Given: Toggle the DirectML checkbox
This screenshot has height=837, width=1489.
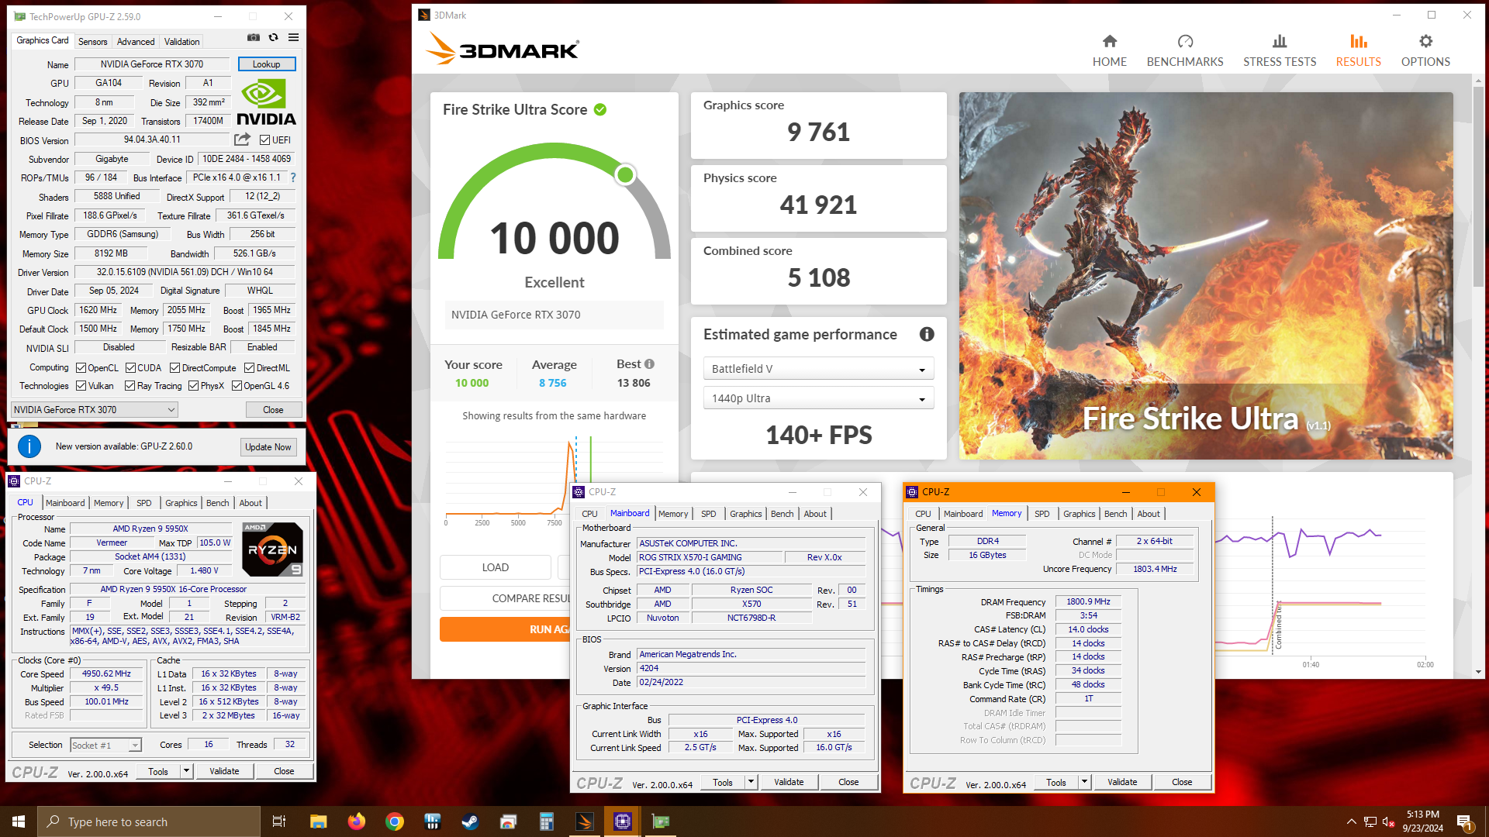Looking at the screenshot, I should (250, 368).
